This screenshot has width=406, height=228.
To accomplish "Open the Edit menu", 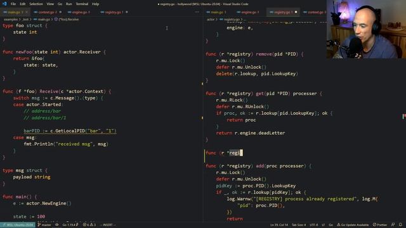I will click(x=23, y=4).
